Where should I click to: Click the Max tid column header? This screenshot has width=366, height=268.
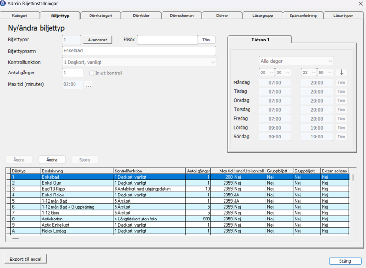(x=222, y=171)
